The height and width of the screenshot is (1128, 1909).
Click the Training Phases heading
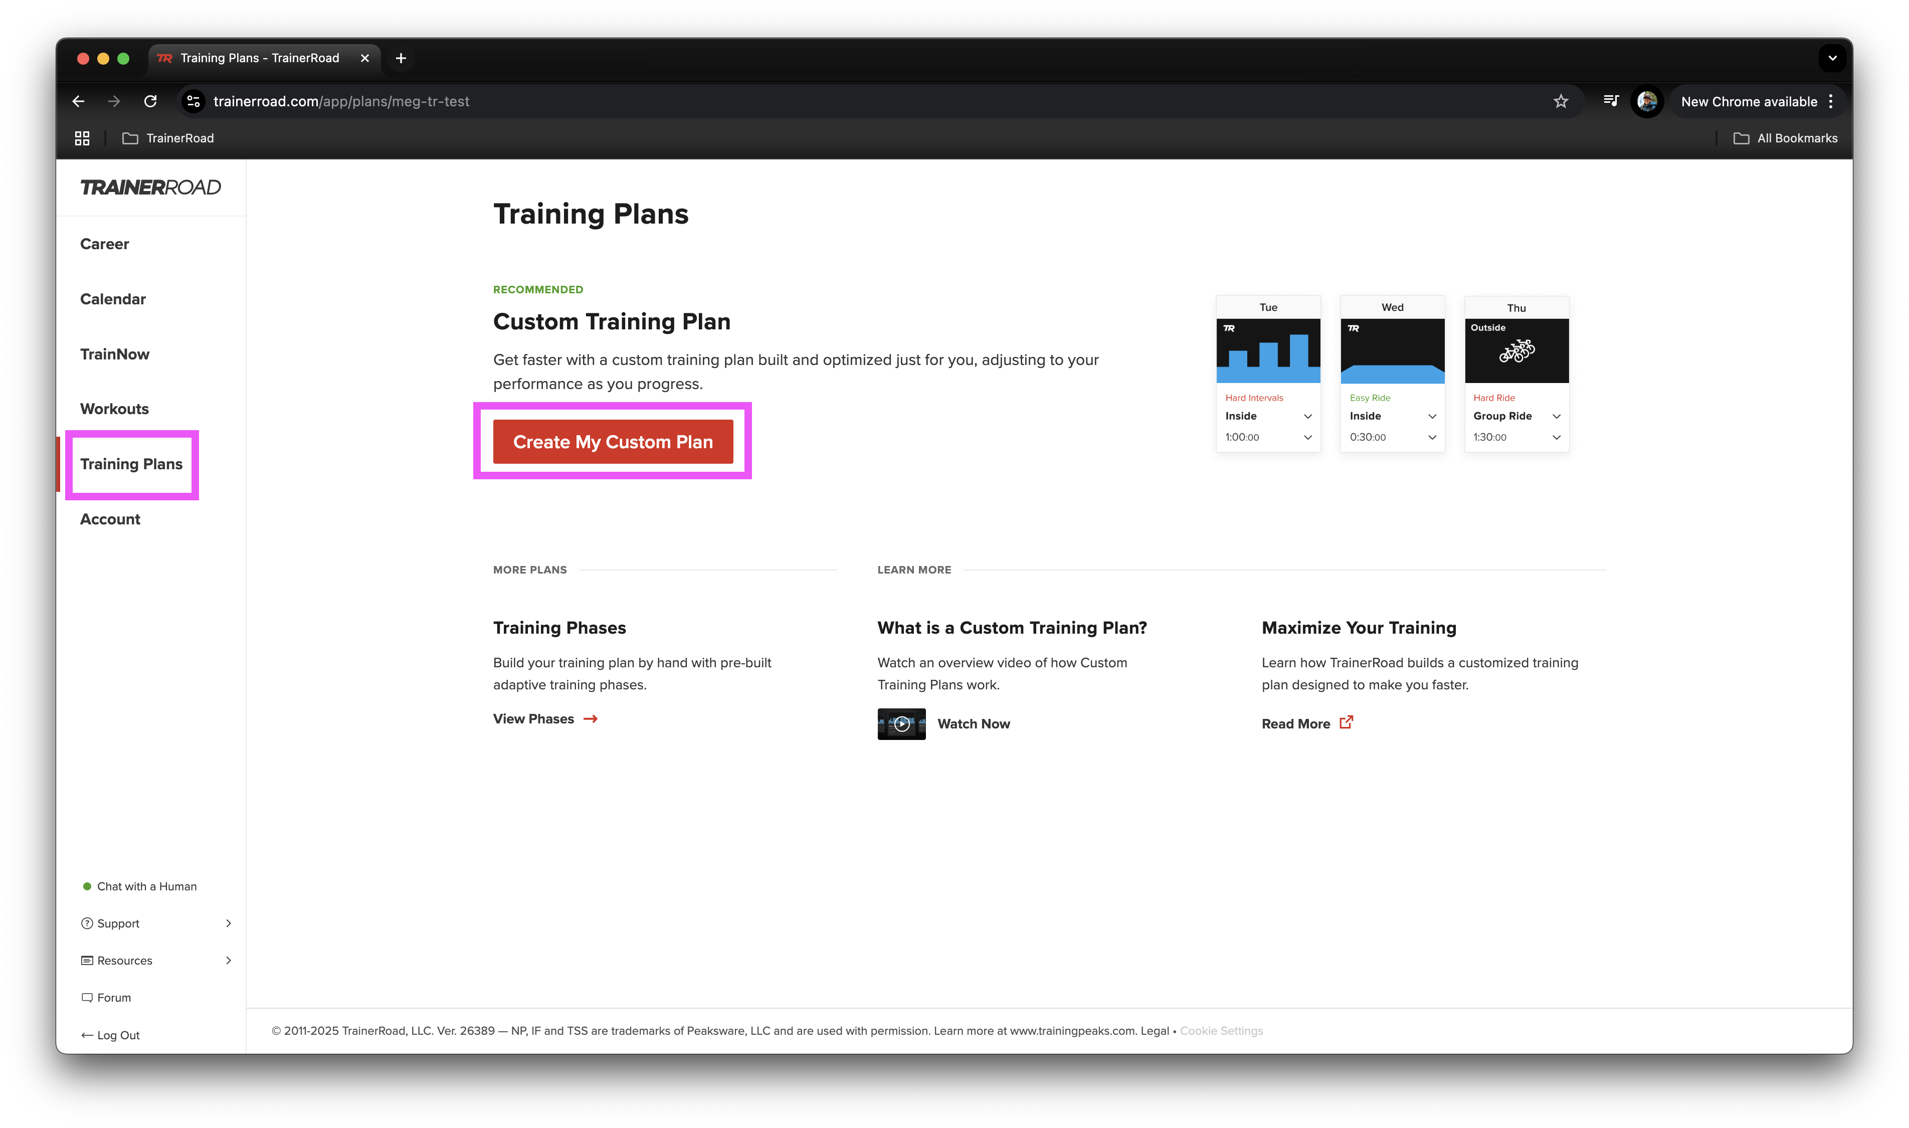point(559,628)
